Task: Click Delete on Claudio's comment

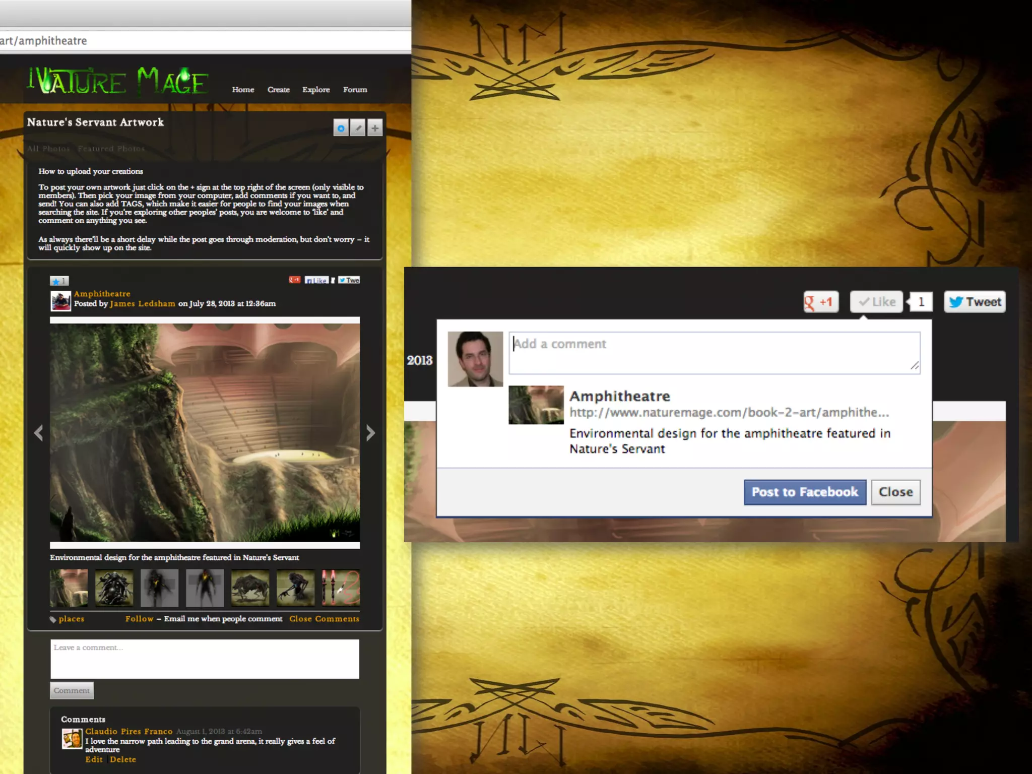Action: (x=123, y=759)
